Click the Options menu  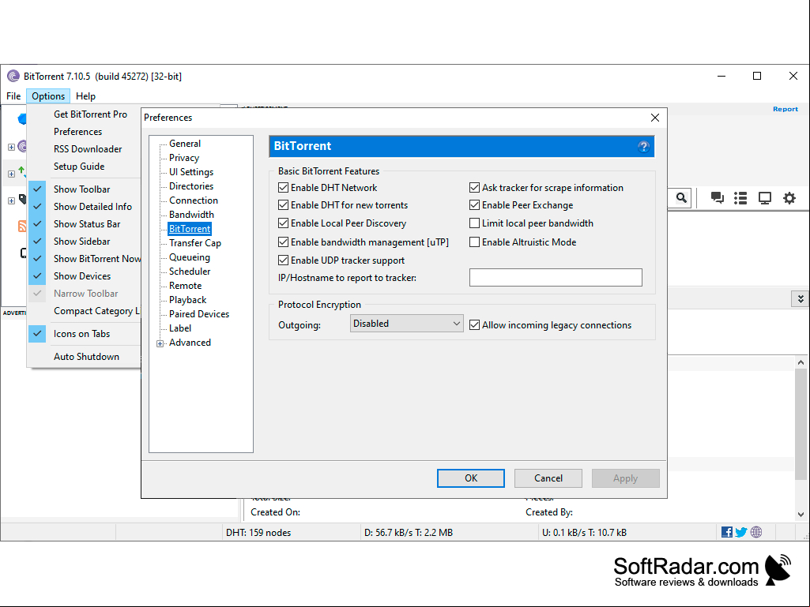tap(48, 96)
